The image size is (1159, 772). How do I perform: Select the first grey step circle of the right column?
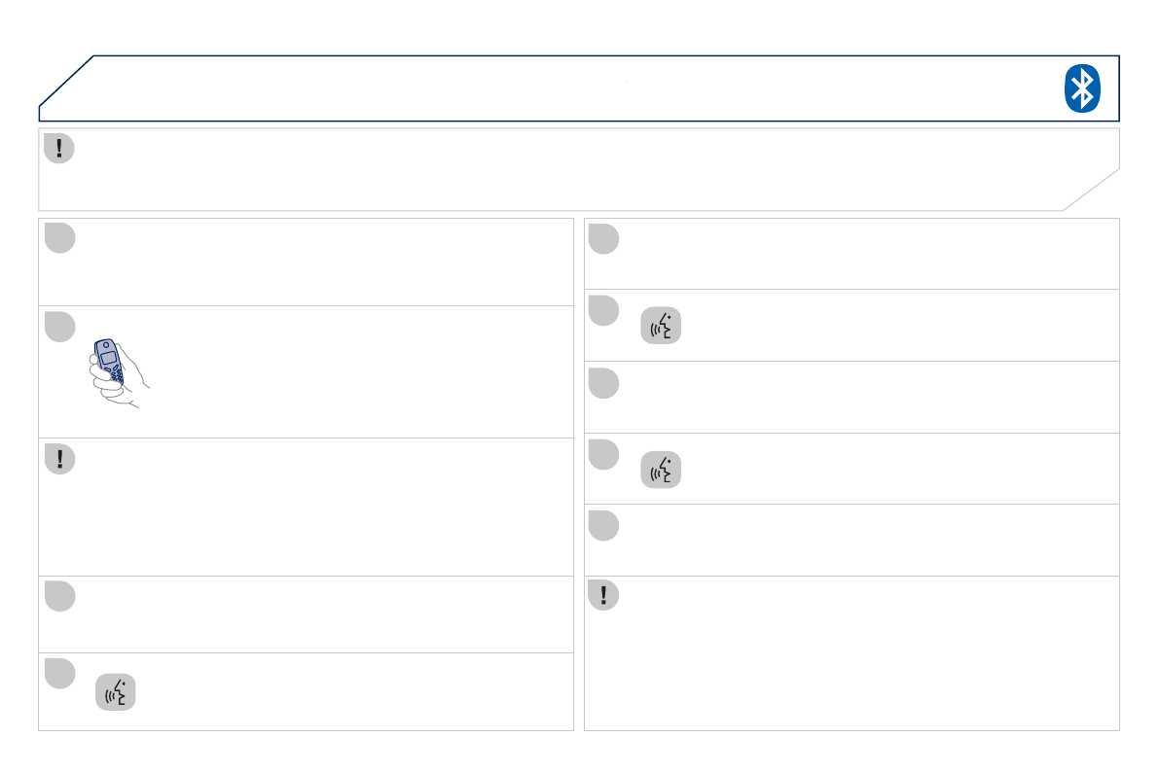pos(603,238)
